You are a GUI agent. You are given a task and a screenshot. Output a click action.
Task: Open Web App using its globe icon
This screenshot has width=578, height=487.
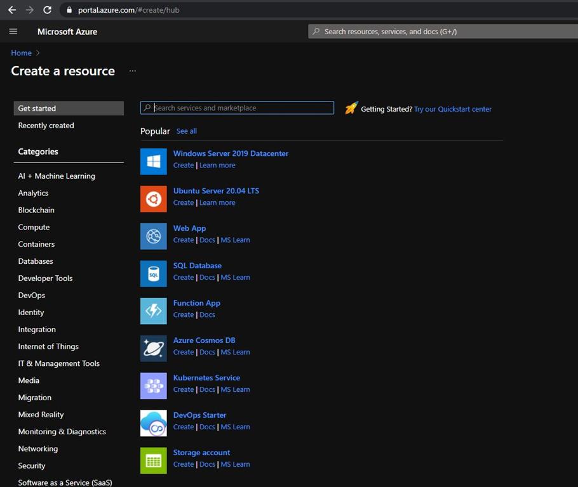153,236
